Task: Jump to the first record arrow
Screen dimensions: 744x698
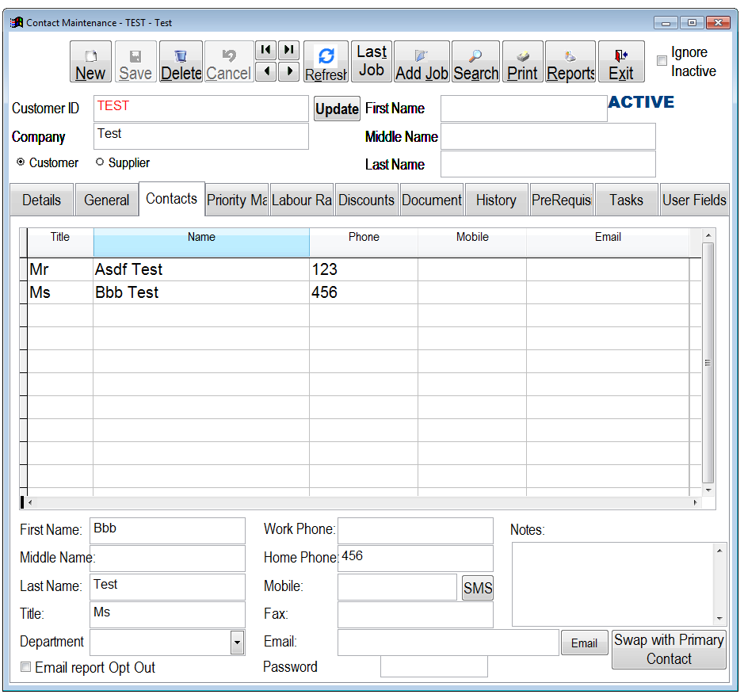Action: click(265, 50)
